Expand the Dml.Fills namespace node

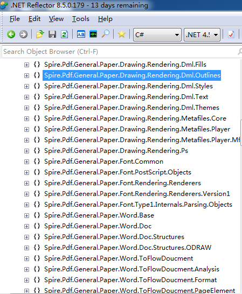[x=26, y=65]
